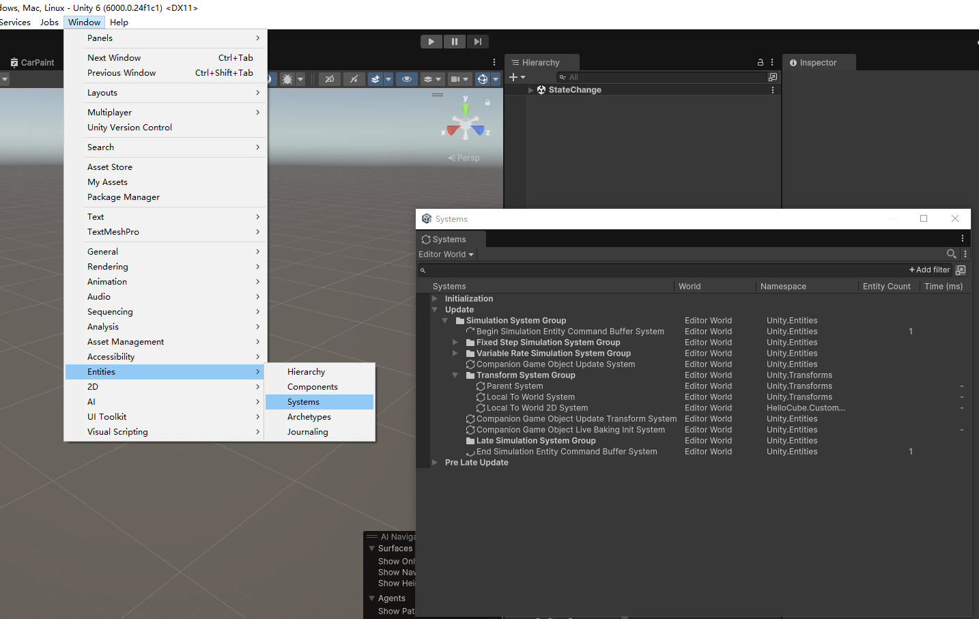Viewport: 979px width, 619px height.
Task: Pause the editor playback
Action: pos(455,42)
